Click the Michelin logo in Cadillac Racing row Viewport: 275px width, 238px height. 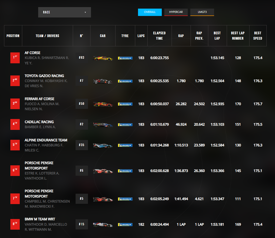coord(125,125)
